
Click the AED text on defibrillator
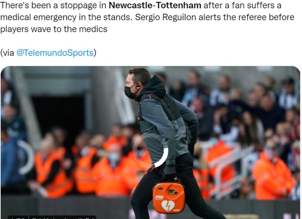pyautogui.click(x=176, y=210)
